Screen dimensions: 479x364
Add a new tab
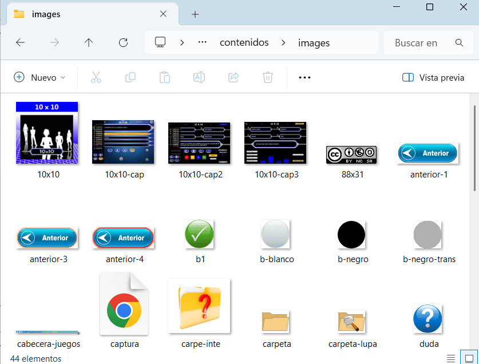(x=195, y=14)
